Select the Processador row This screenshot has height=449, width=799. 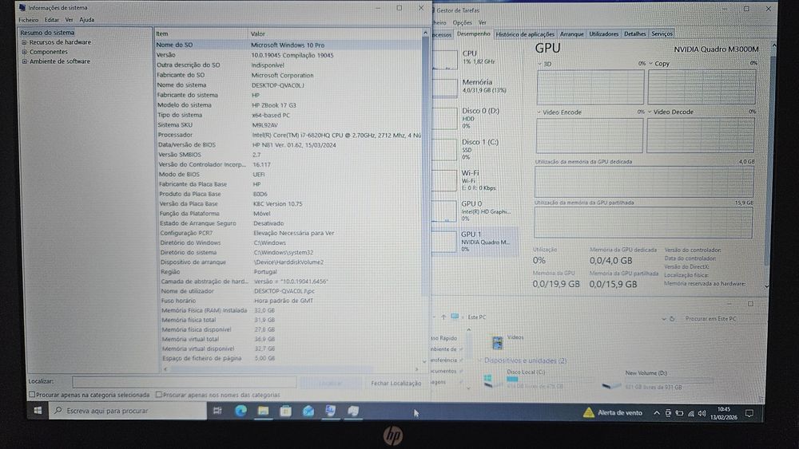point(289,136)
